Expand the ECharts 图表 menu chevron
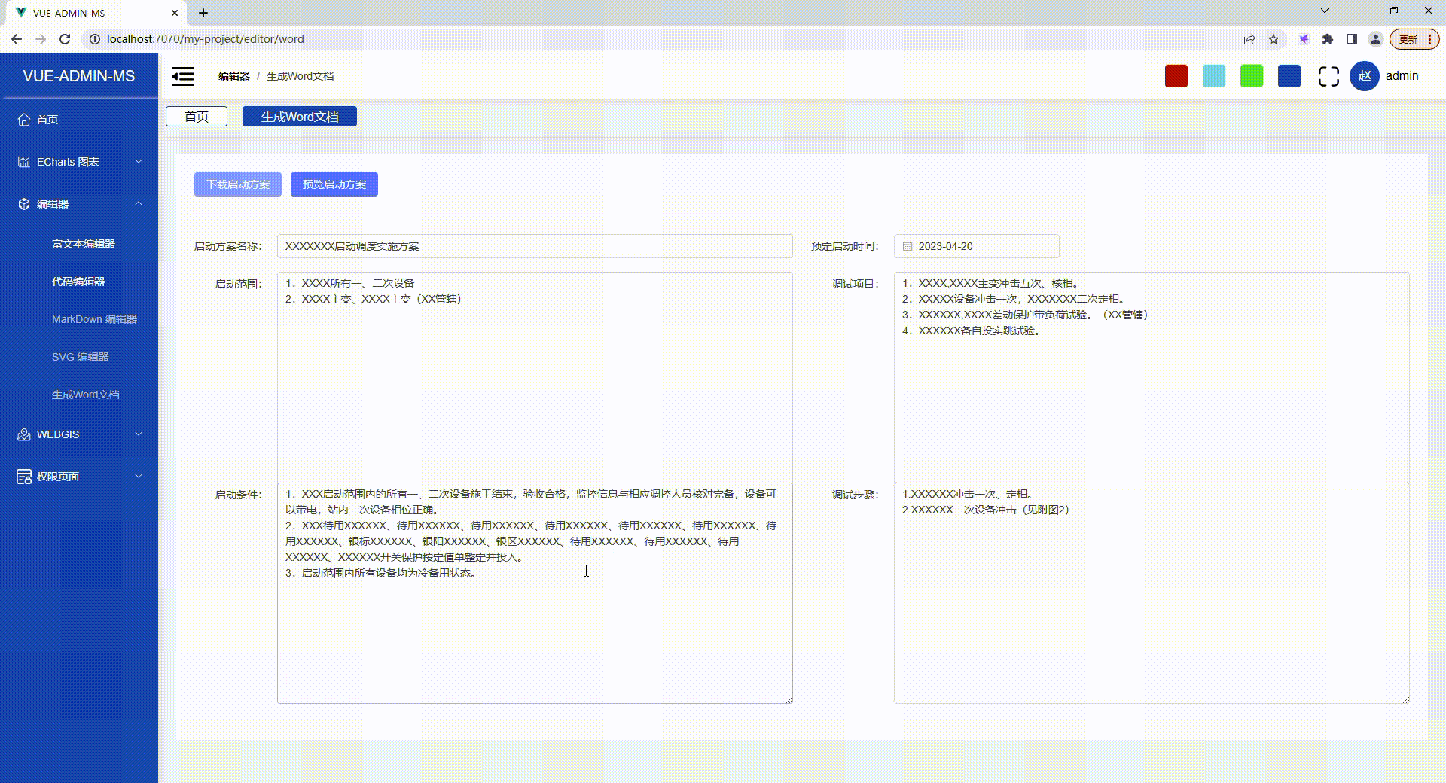 (138, 161)
